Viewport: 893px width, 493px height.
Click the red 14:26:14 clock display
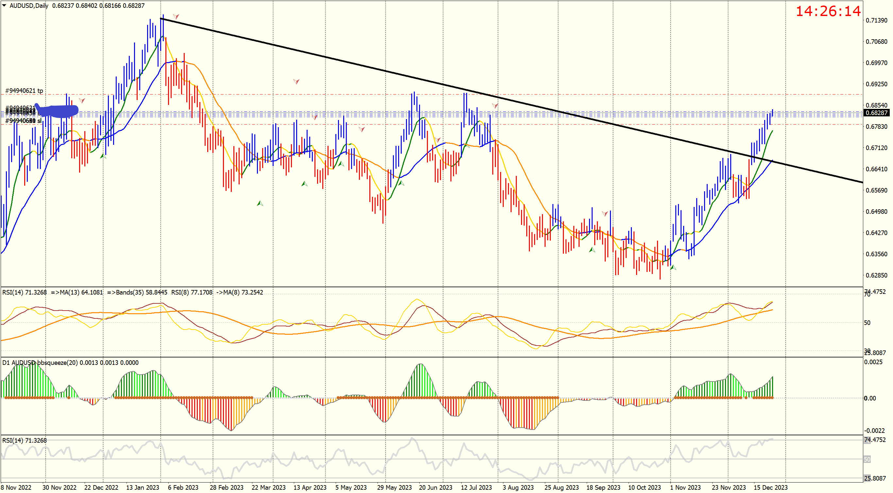coord(828,11)
